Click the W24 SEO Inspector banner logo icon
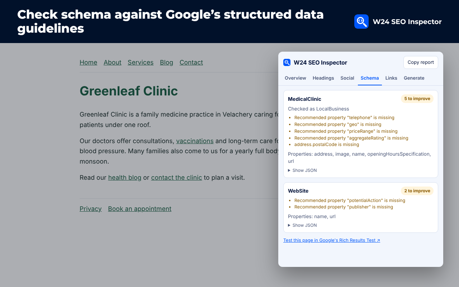This screenshot has height=287, width=459. (x=361, y=22)
